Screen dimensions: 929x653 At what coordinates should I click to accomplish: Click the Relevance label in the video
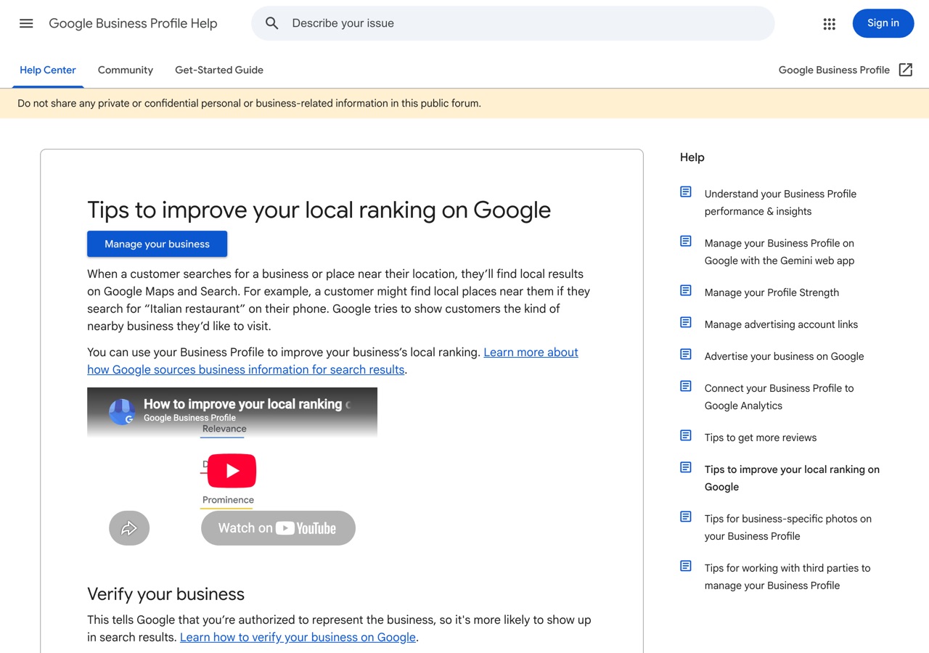tap(224, 429)
